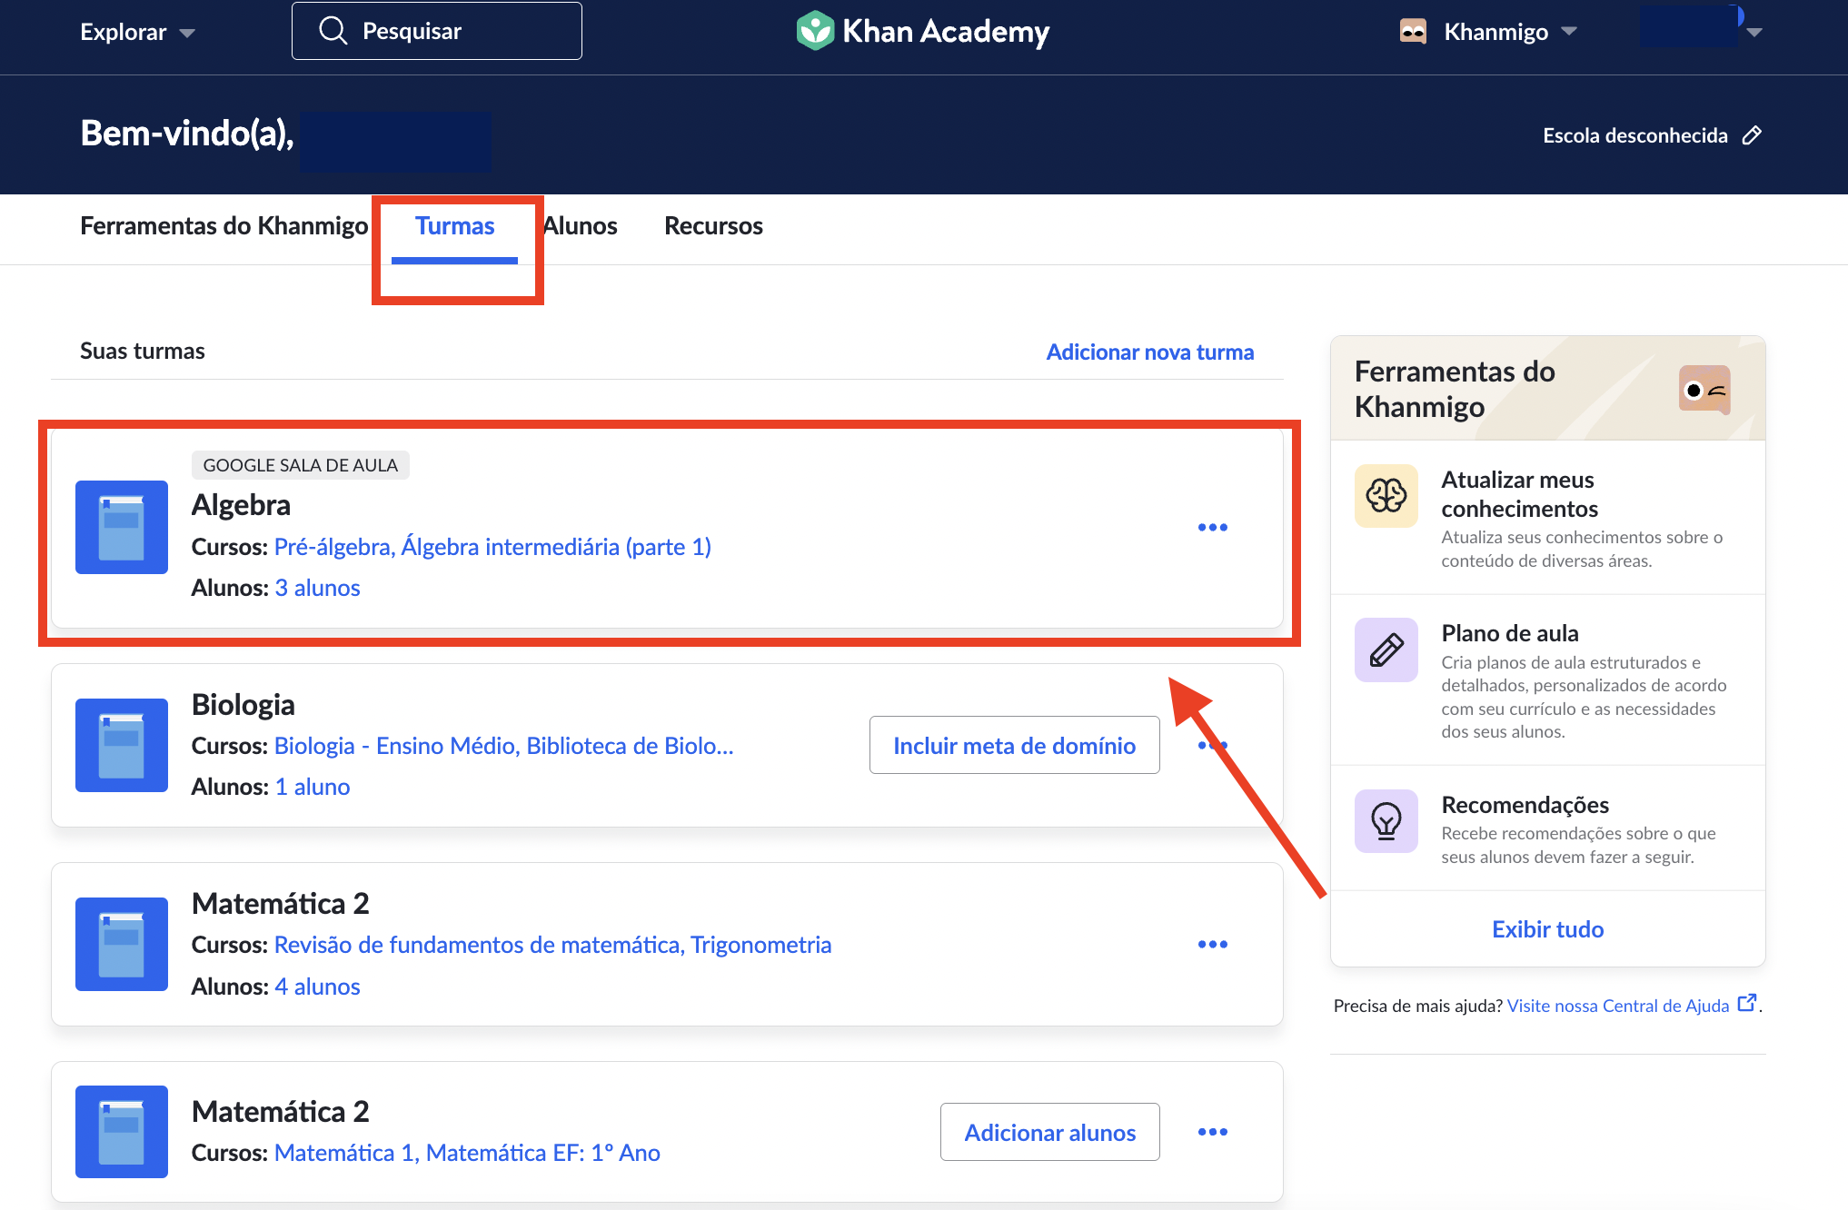Viewport: 1848px width, 1210px height.
Task: Open Biologia class book icon
Action: (122, 745)
